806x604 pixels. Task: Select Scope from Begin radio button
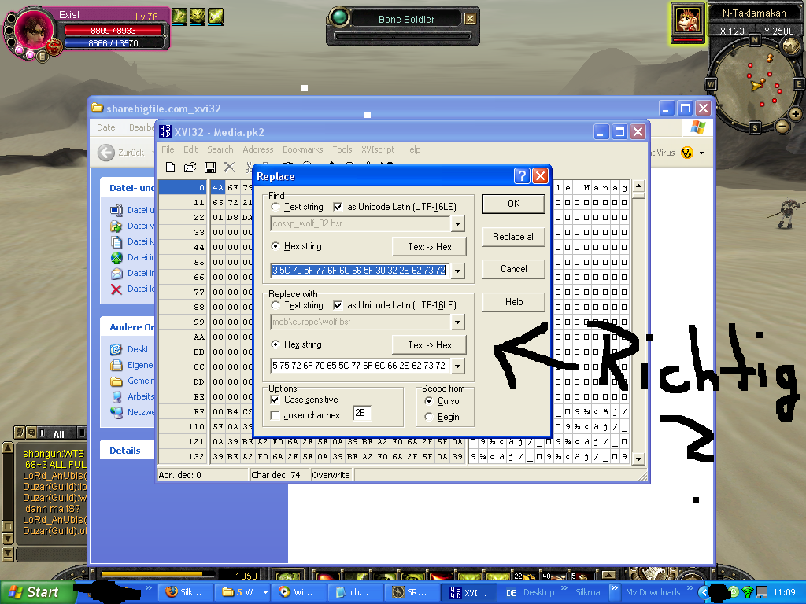(x=429, y=417)
